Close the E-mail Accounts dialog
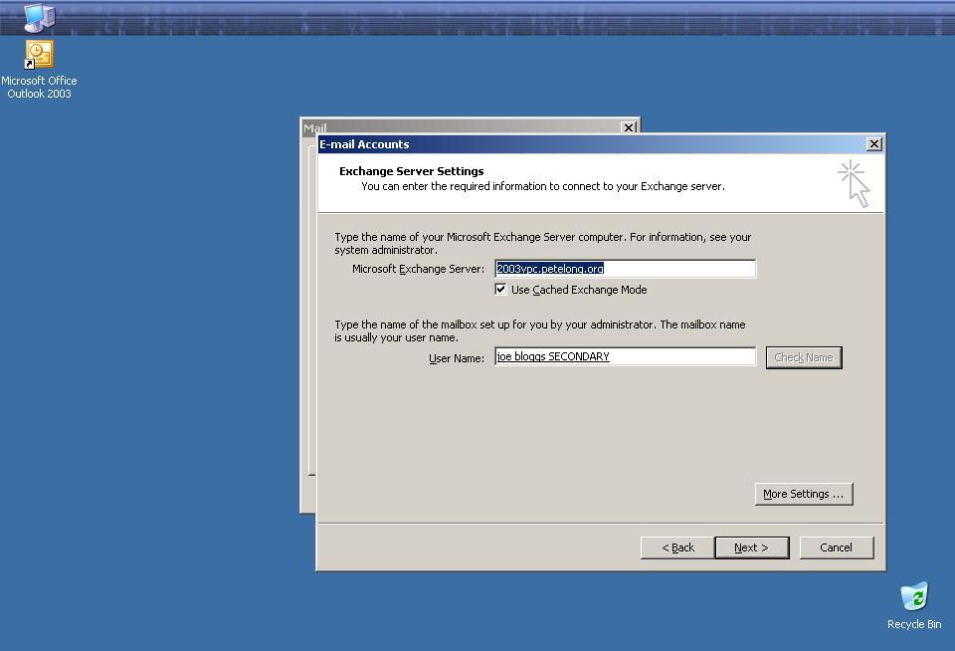955x651 pixels. tap(874, 144)
